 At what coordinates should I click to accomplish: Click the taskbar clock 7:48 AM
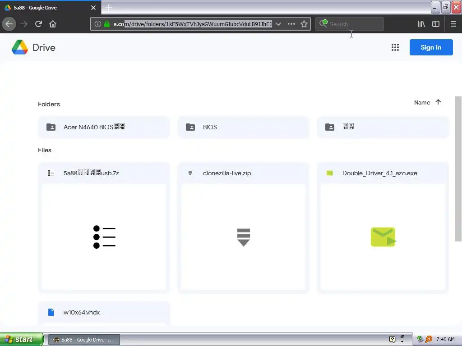(x=445, y=339)
